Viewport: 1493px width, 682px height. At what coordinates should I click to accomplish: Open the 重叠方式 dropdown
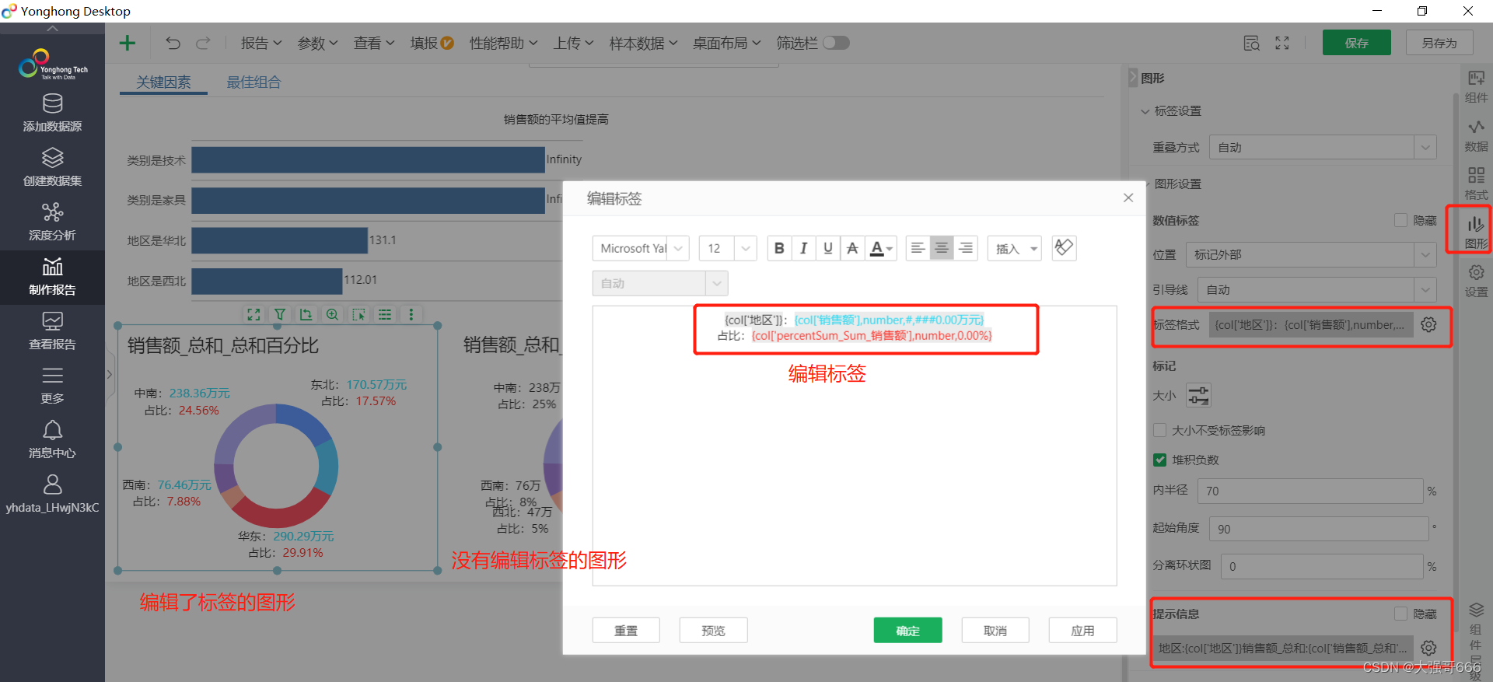point(1323,147)
